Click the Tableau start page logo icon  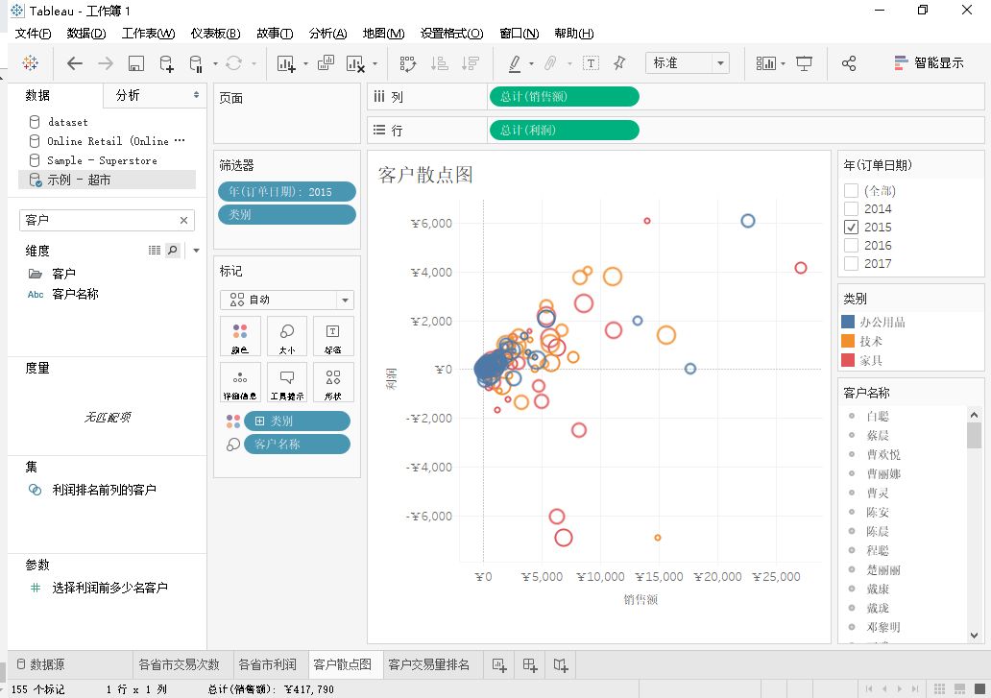(30, 63)
